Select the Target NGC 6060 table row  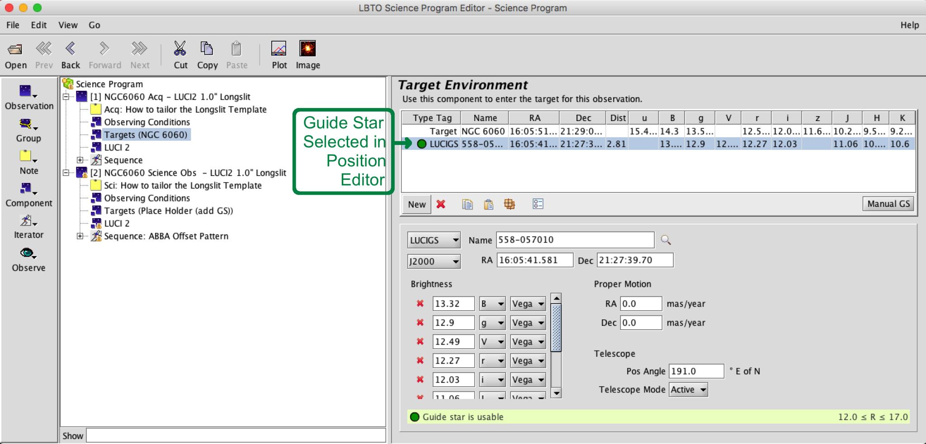658,131
